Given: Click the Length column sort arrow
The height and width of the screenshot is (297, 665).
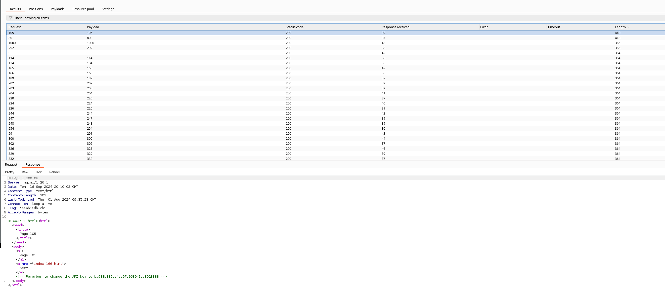Looking at the screenshot, I should (628, 27).
